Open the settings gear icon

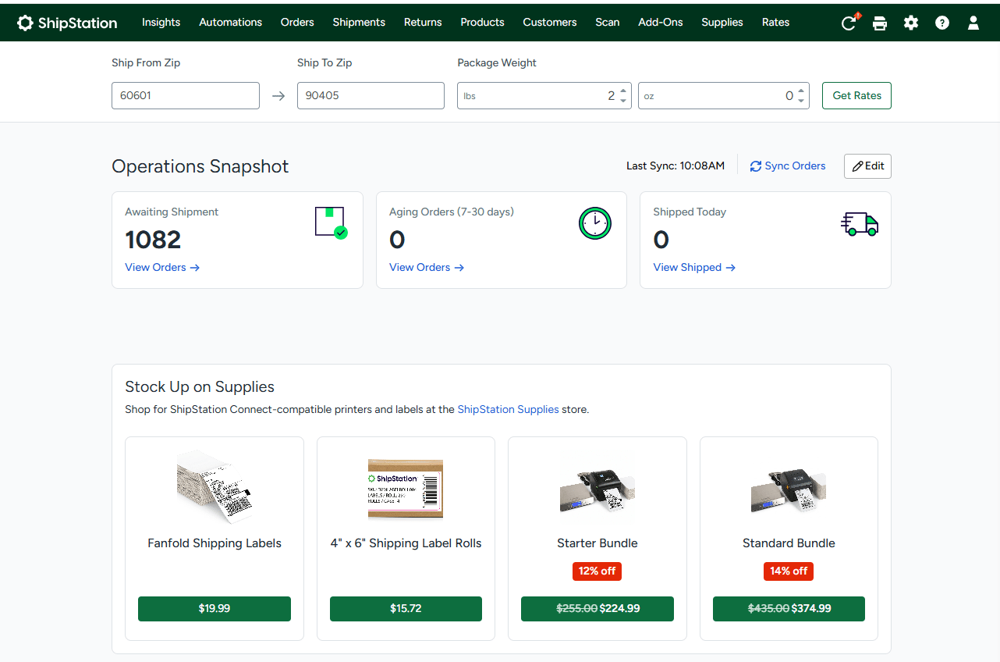tap(911, 23)
